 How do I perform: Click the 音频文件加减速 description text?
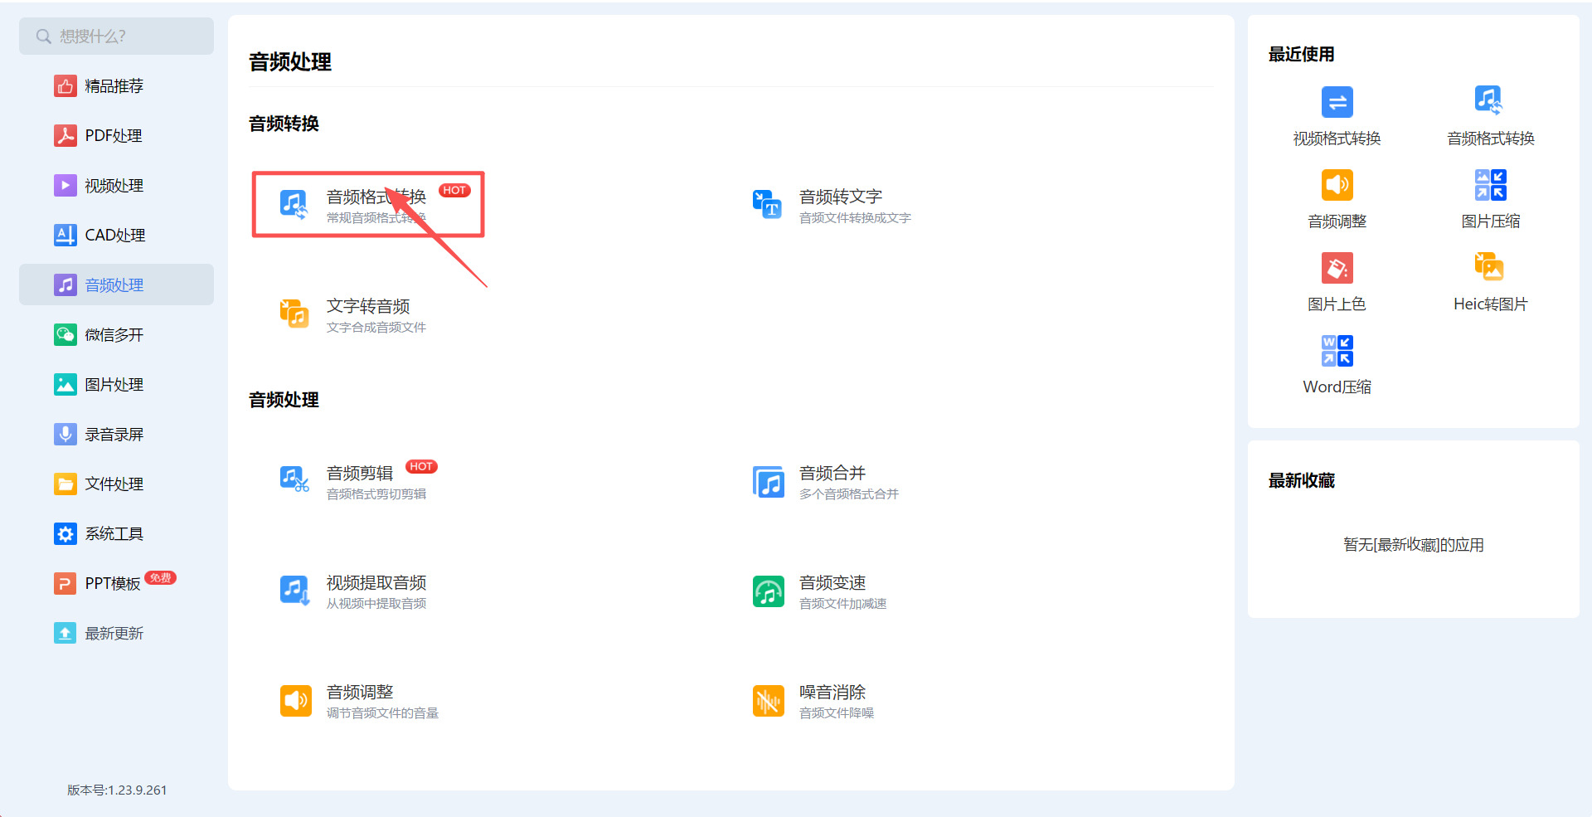pos(843,604)
